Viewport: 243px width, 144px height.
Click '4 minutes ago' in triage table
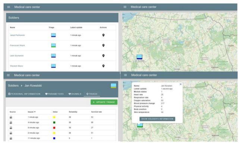coord(34,122)
